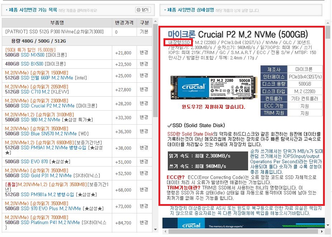Click the 용량 480G / 500G / 512G group header
Image resolution: width=332 pixels, height=237 pixels.
[77, 41]
